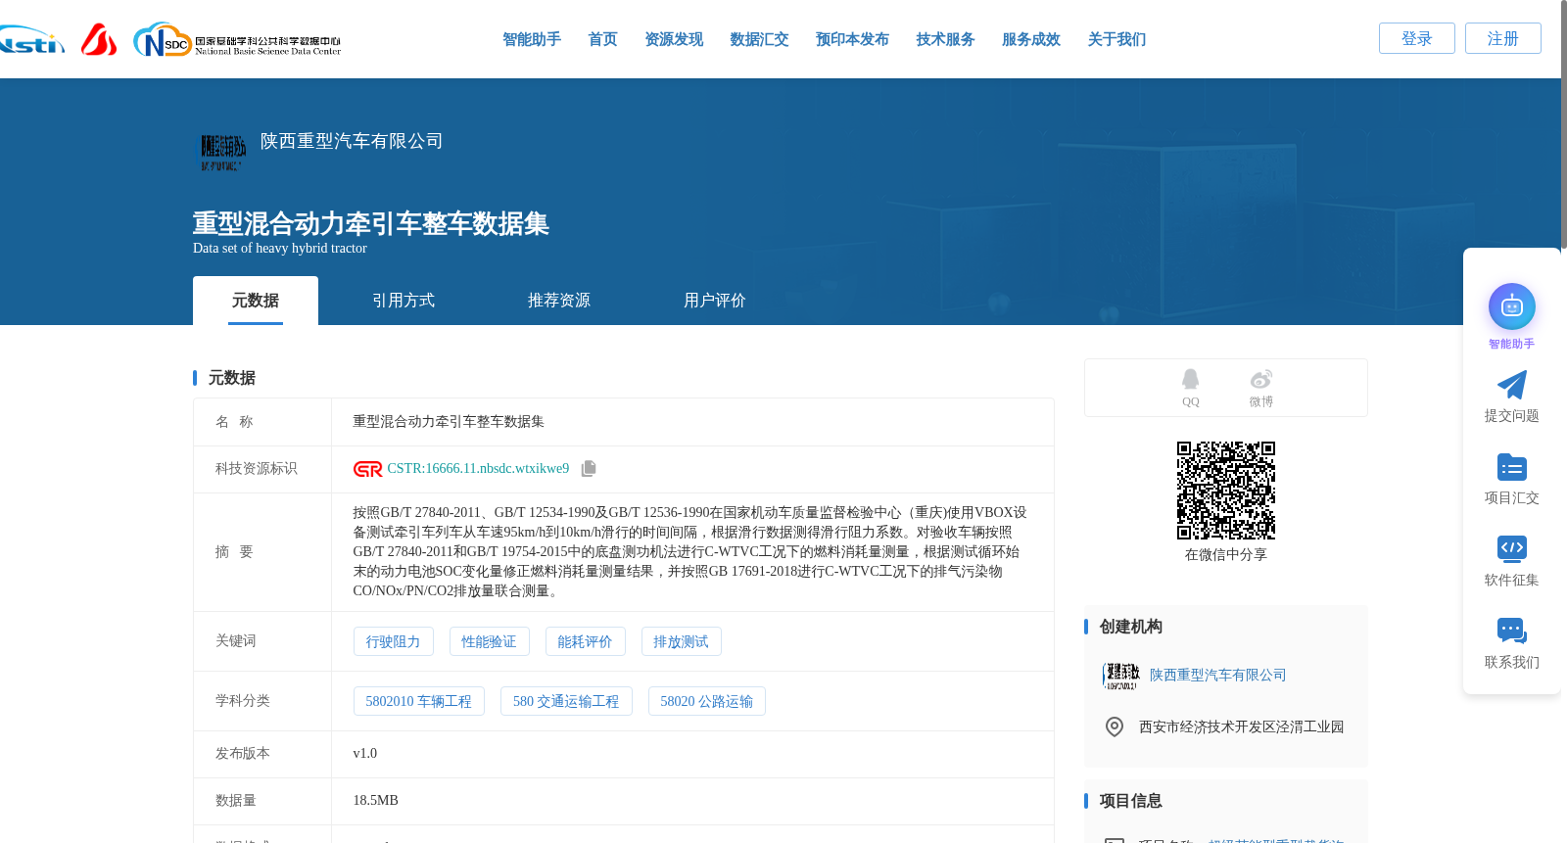
Task: Click version value v1.0
Action: tap(364, 754)
